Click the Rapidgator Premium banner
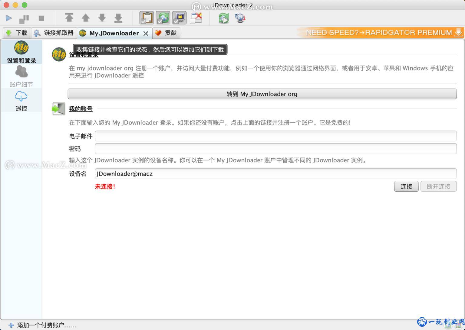The width and height of the screenshot is (465, 330). [x=380, y=32]
